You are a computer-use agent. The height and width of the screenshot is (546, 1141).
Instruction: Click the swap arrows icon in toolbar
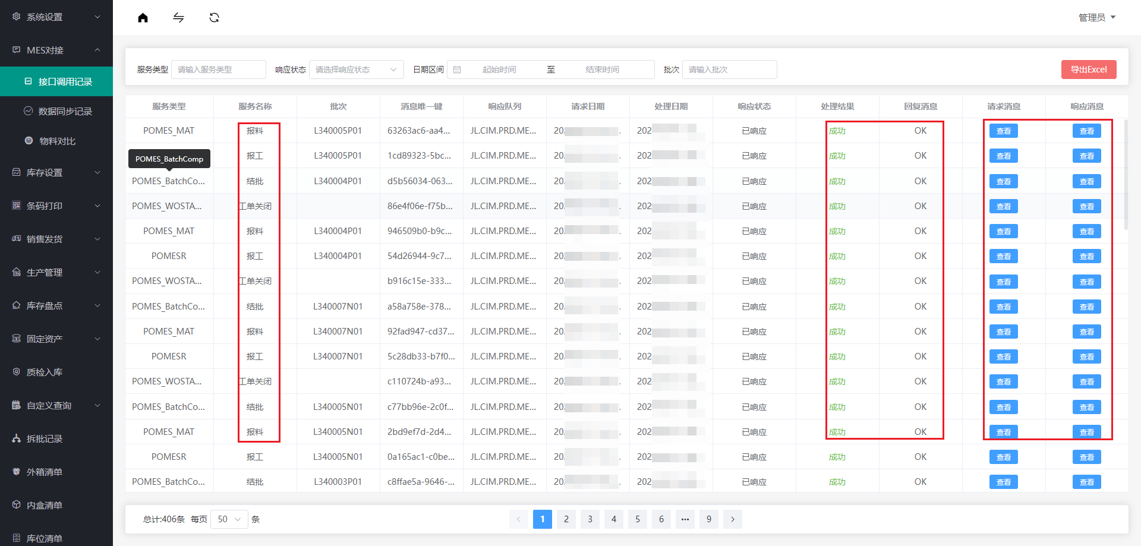tap(178, 18)
